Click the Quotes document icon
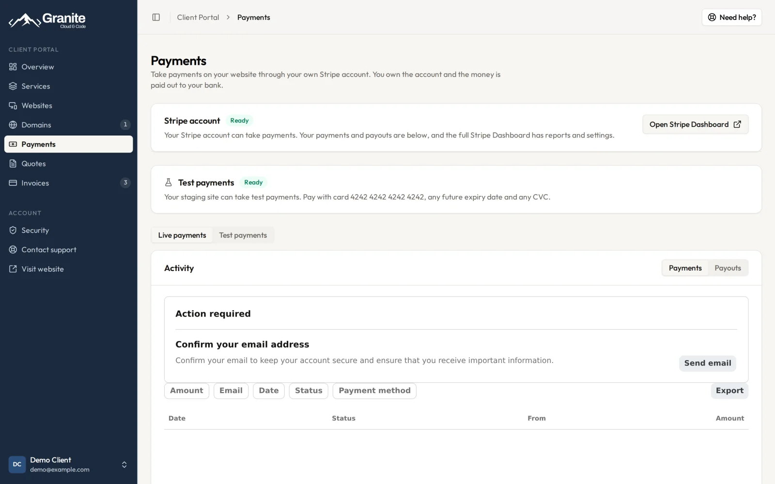 pyautogui.click(x=13, y=164)
